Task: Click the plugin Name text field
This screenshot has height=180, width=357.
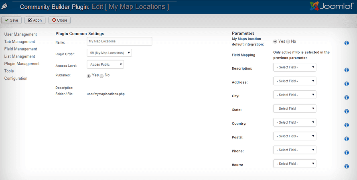Action: (119, 41)
